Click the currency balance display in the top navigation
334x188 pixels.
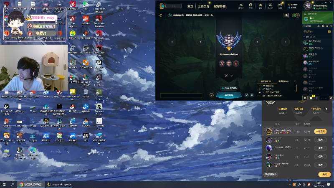tap(293, 6)
